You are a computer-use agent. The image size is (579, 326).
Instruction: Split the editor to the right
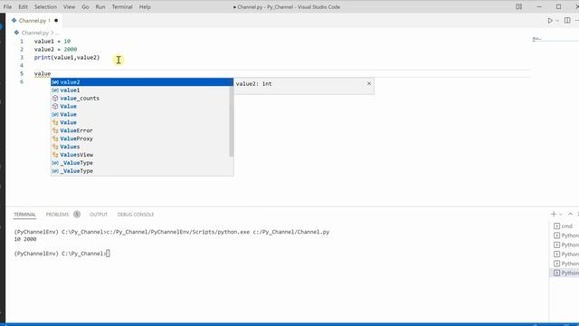[567, 21]
